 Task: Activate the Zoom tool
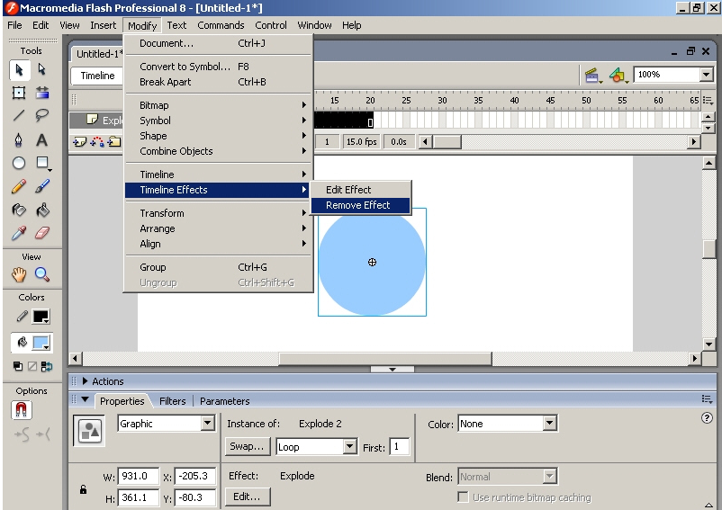pos(41,275)
